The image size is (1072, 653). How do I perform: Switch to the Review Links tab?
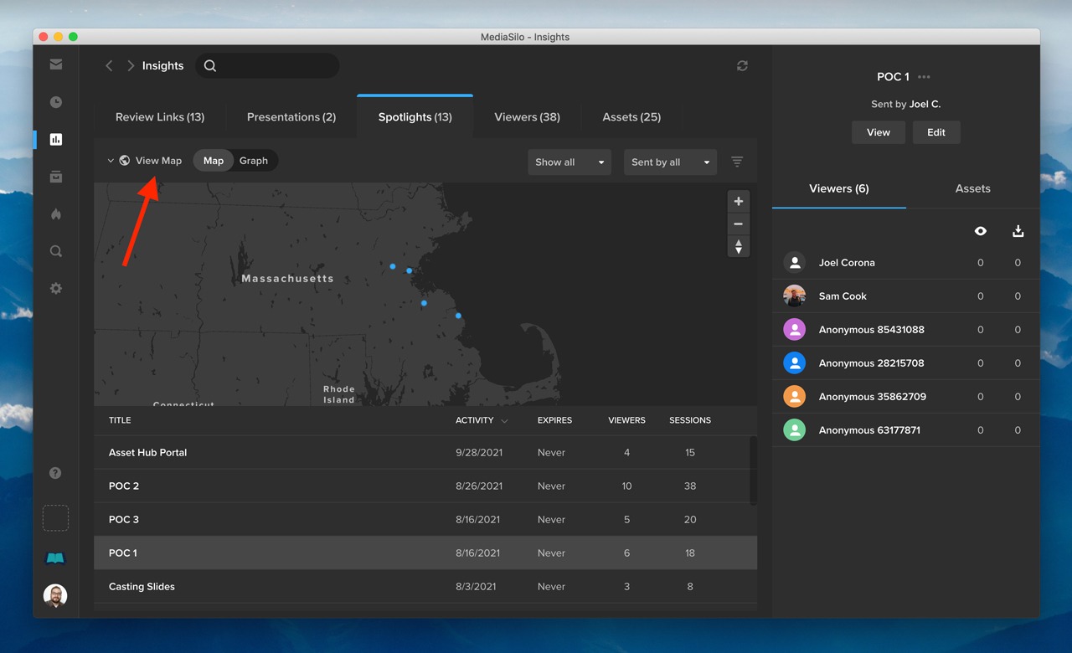[x=160, y=117]
